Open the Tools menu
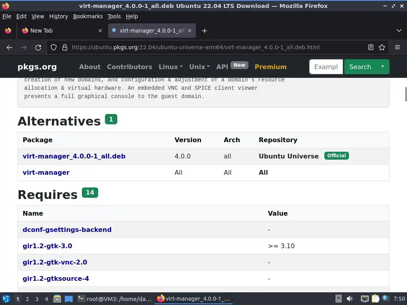407x305 pixels. click(x=114, y=16)
